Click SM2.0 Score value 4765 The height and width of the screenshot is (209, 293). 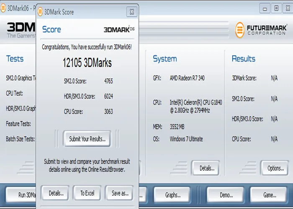108,81
